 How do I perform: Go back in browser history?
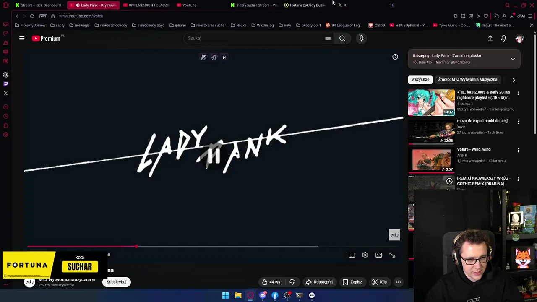point(17,16)
